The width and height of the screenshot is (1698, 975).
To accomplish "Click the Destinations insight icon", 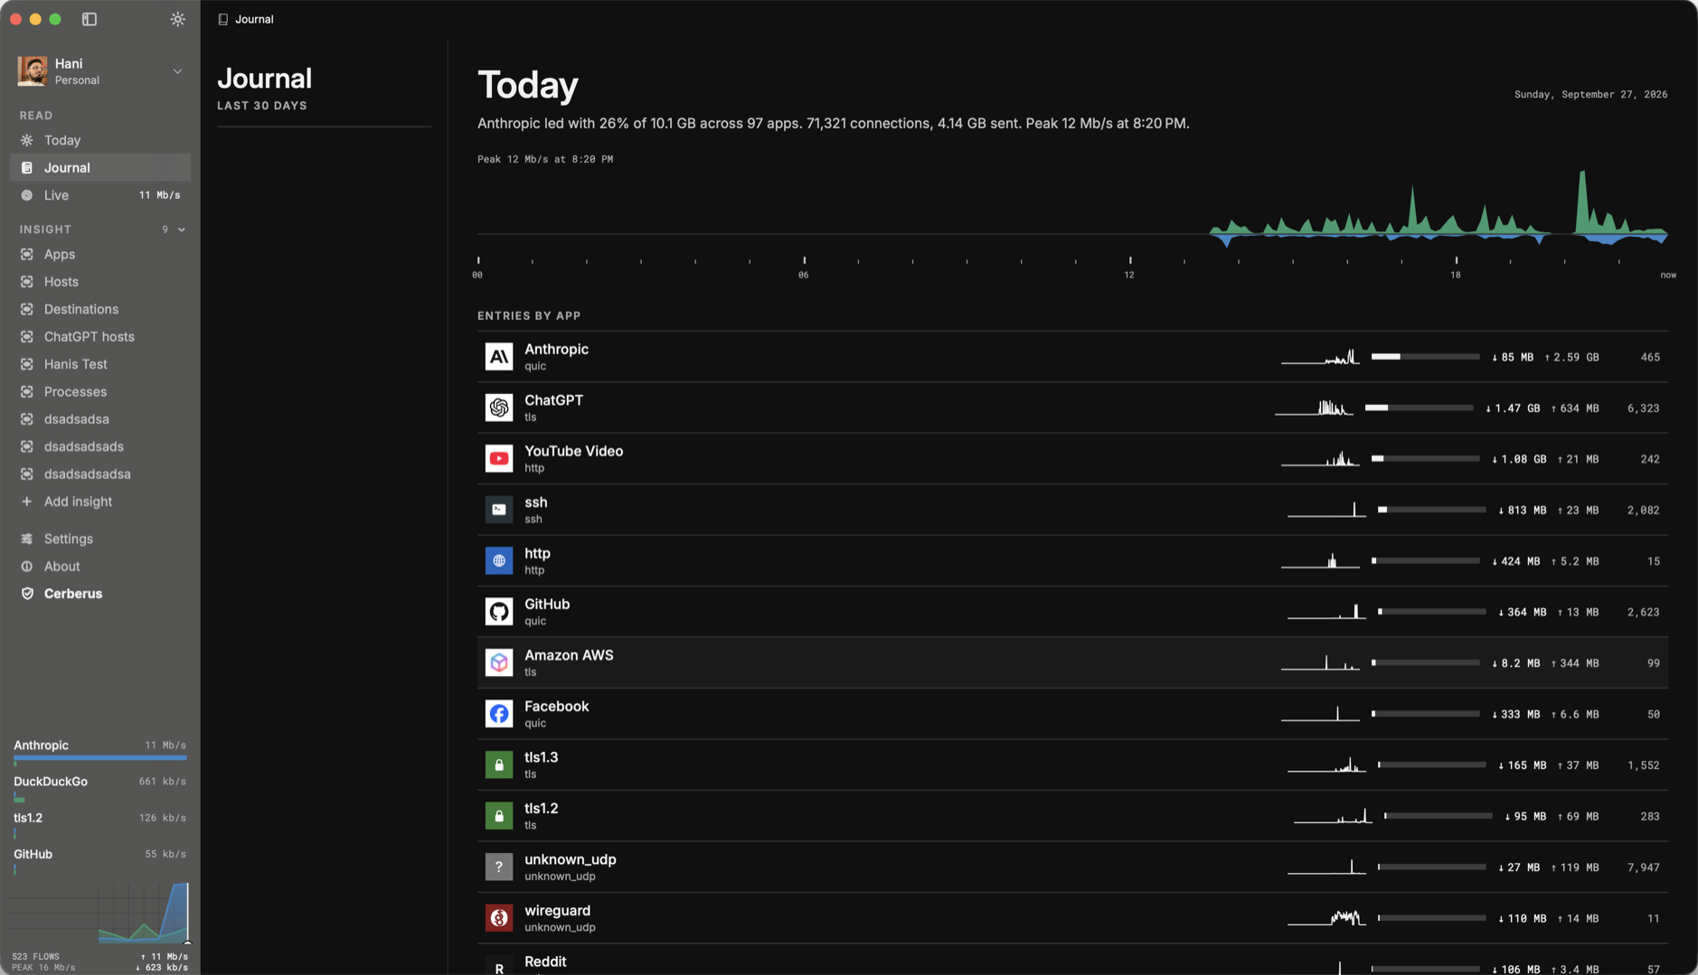I will (x=27, y=309).
